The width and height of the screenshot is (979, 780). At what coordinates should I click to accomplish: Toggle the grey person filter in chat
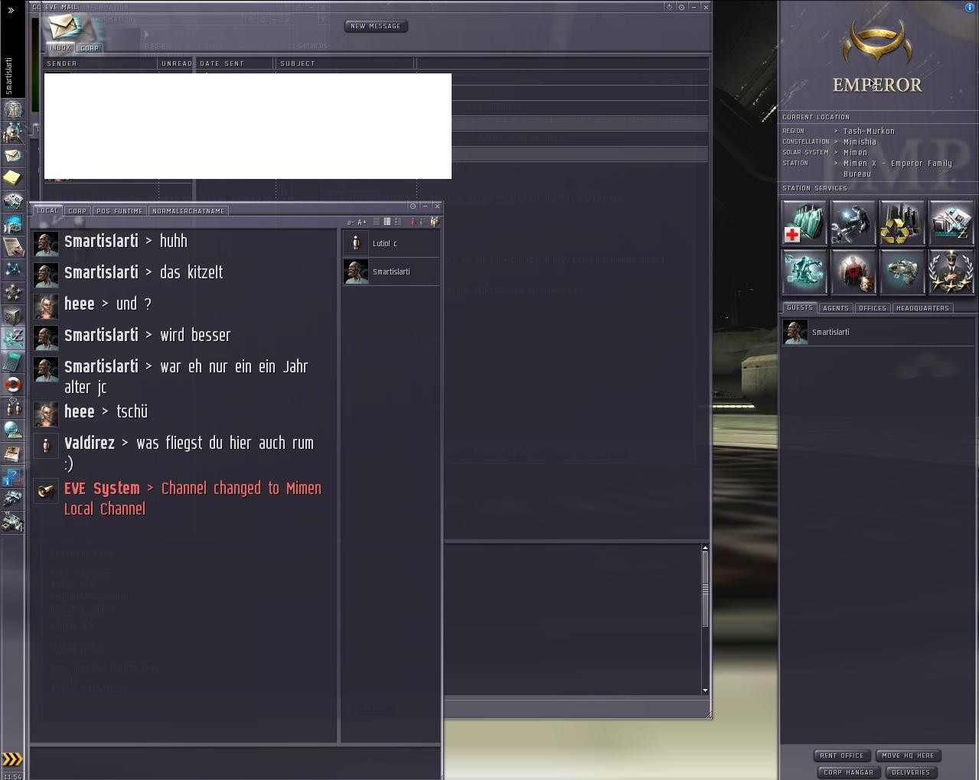click(x=422, y=222)
